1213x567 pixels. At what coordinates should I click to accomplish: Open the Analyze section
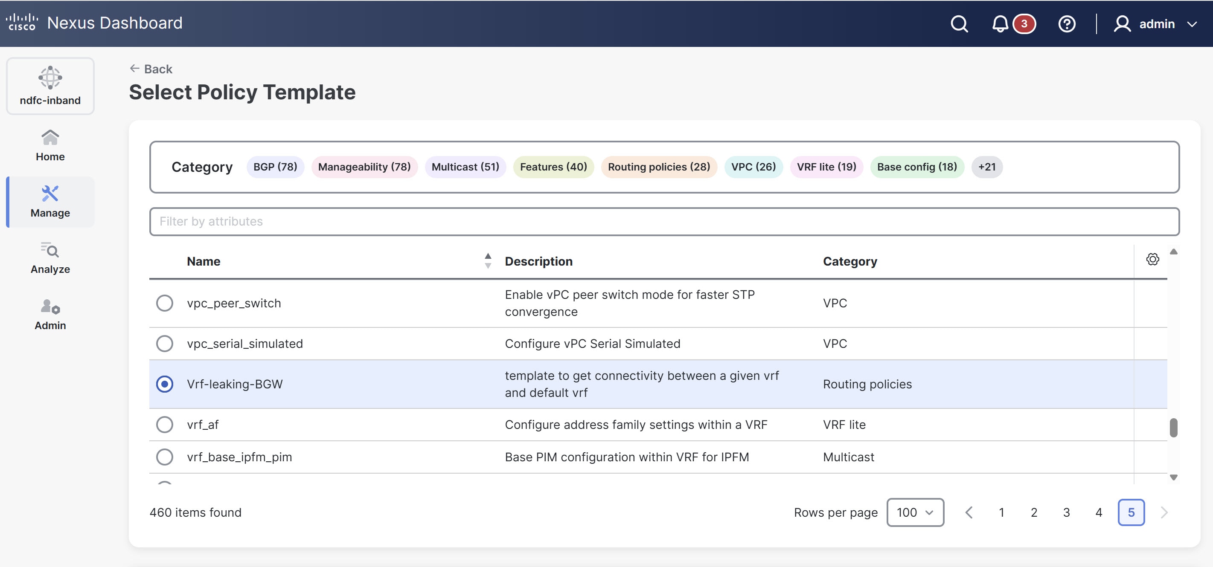click(50, 258)
